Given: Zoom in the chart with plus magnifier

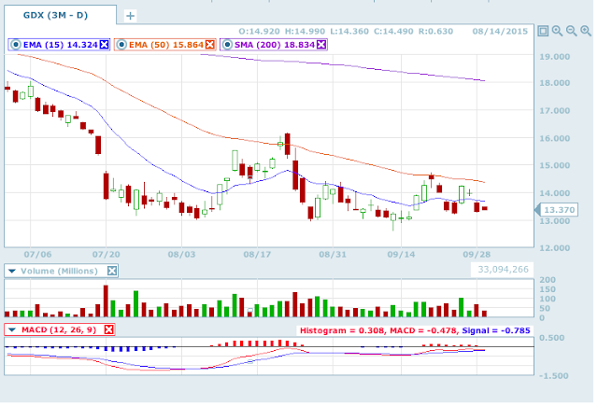Looking at the screenshot, I should click(x=586, y=31).
